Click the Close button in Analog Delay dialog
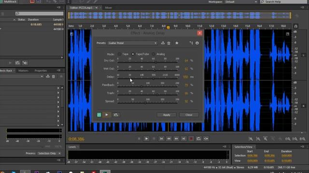The height and width of the screenshot is (173, 309). (189, 115)
